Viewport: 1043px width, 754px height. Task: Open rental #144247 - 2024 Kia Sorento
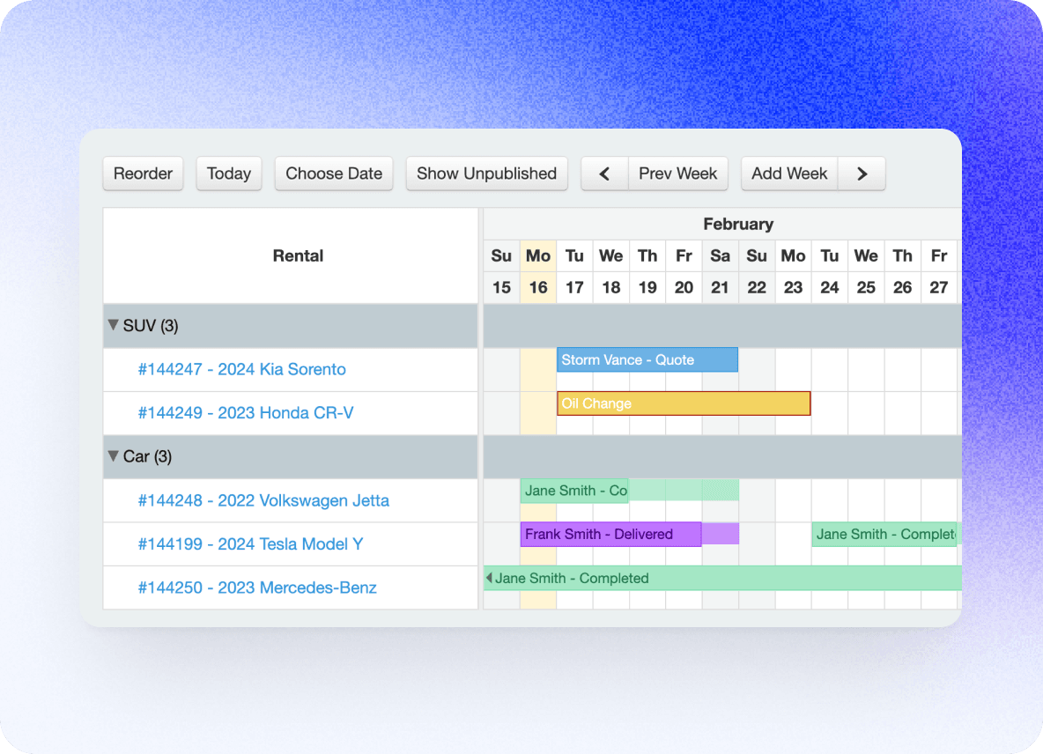pyautogui.click(x=240, y=369)
